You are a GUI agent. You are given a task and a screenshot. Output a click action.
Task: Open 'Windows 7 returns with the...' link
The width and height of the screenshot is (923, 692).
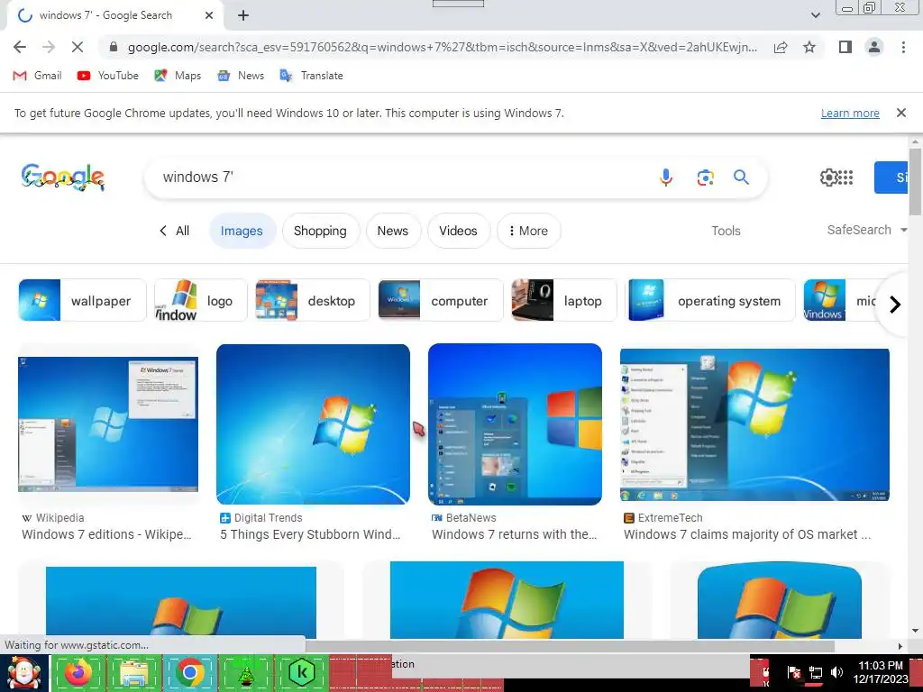[x=515, y=534]
